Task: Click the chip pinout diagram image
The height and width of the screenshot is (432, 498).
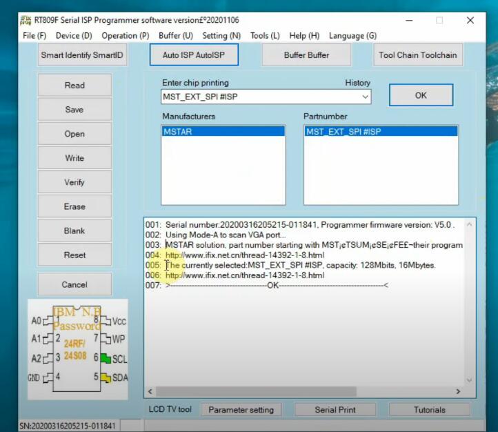Action: point(78,349)
